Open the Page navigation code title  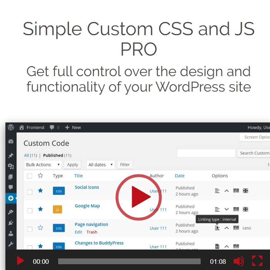click(91, 224)
